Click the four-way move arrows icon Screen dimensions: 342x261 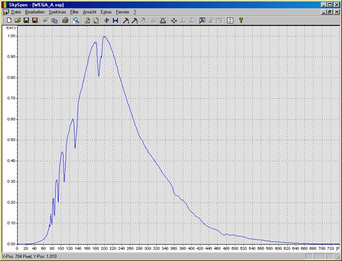[x=174, y=20]
